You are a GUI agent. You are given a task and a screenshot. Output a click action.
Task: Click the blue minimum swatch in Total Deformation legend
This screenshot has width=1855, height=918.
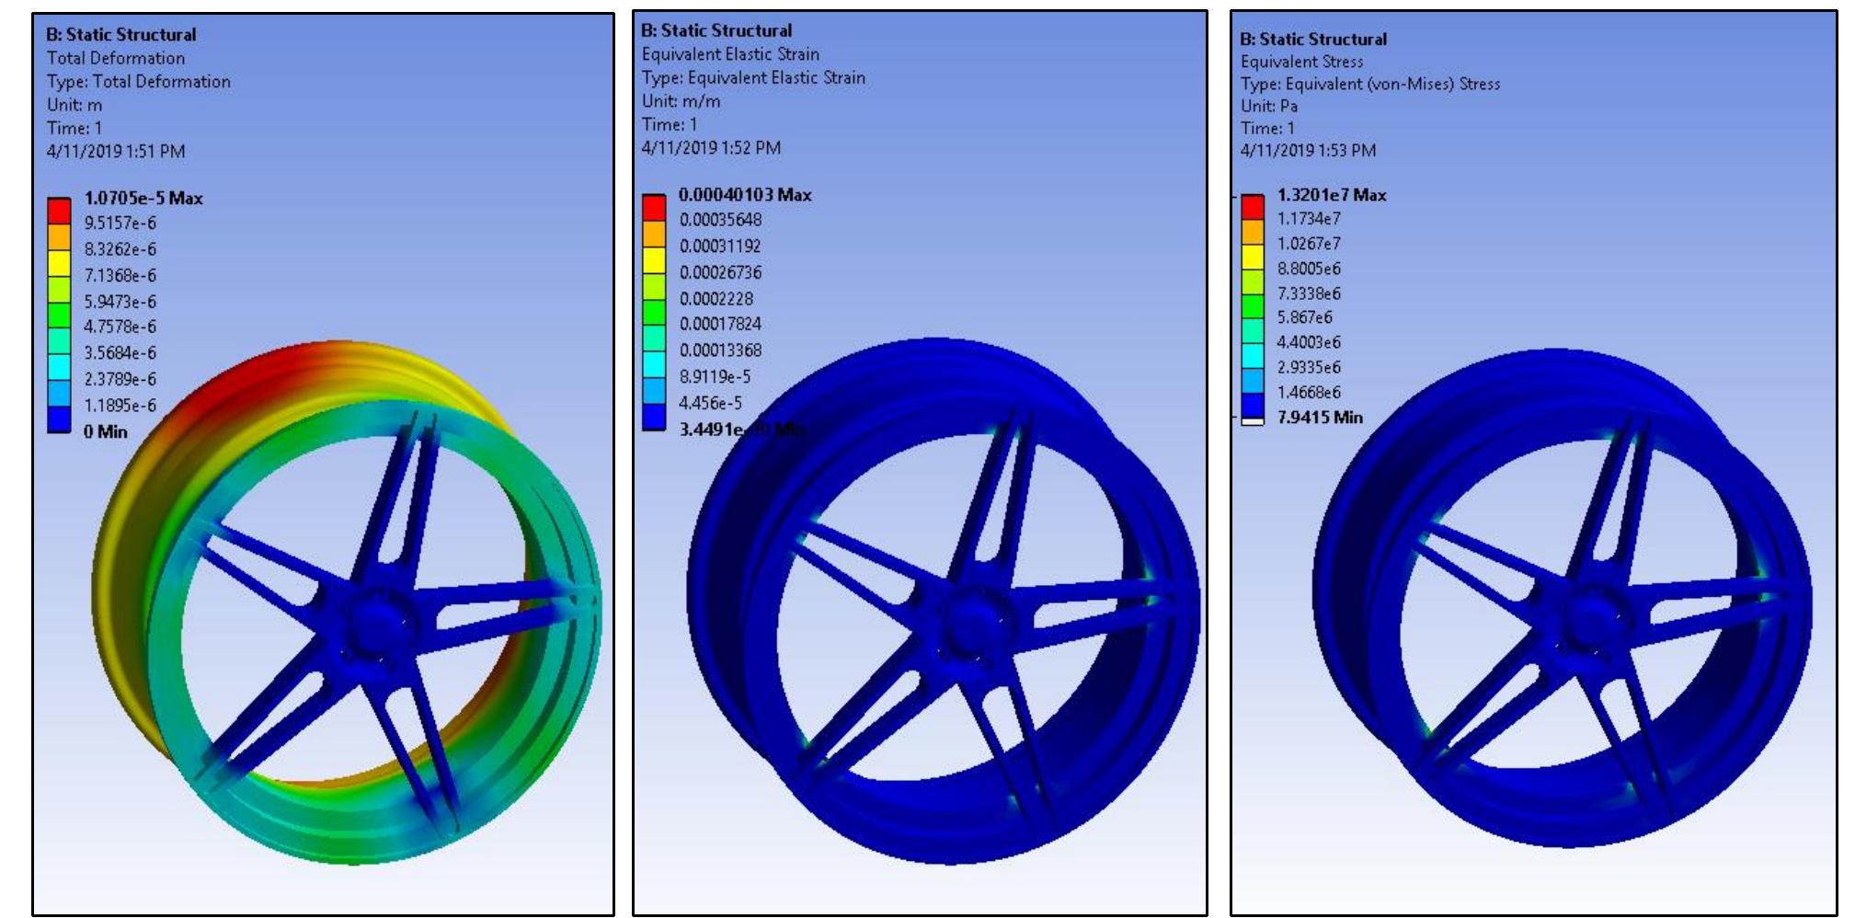[59, 419]
